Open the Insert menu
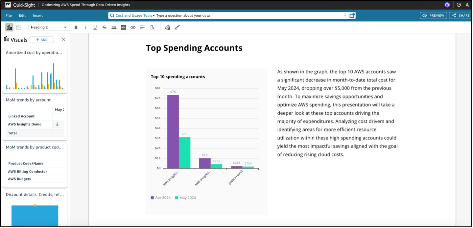Screen dimensions: 473x228 (x=38, y=15)
